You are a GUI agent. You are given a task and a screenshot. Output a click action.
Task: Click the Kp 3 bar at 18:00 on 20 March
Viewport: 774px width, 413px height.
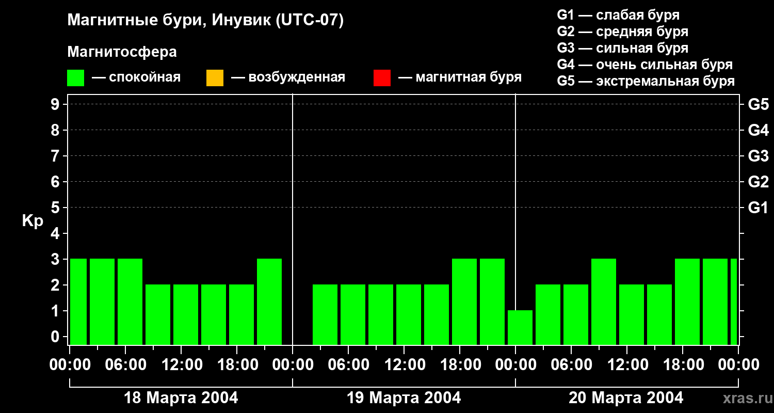(687, 301)
